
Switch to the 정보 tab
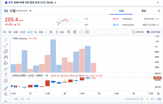tap(144, 11)
